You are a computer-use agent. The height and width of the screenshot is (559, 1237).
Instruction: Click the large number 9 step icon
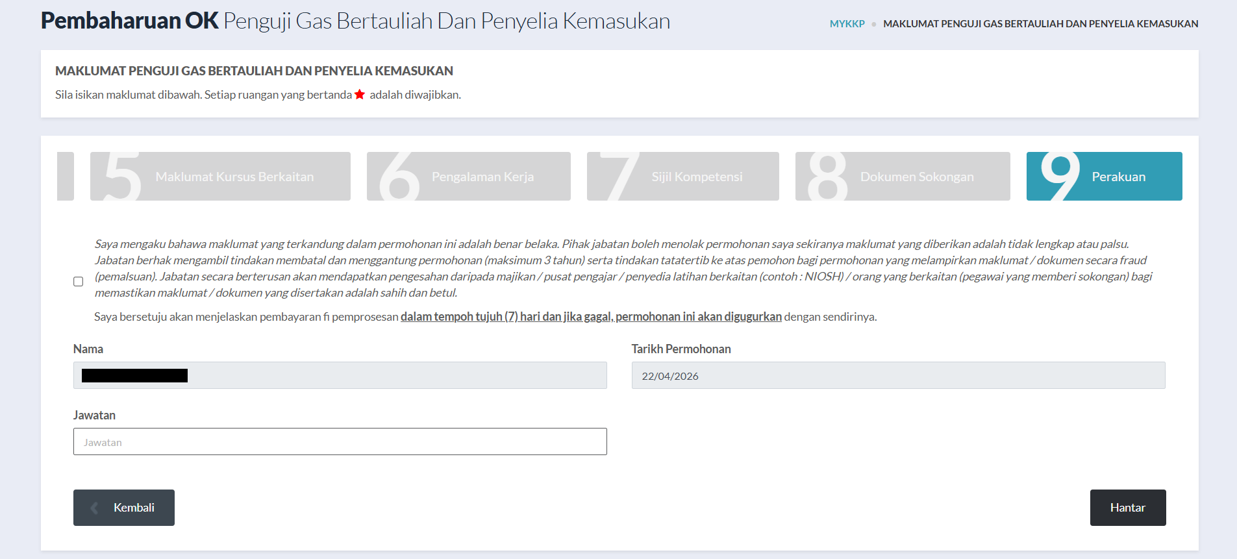1060,175
